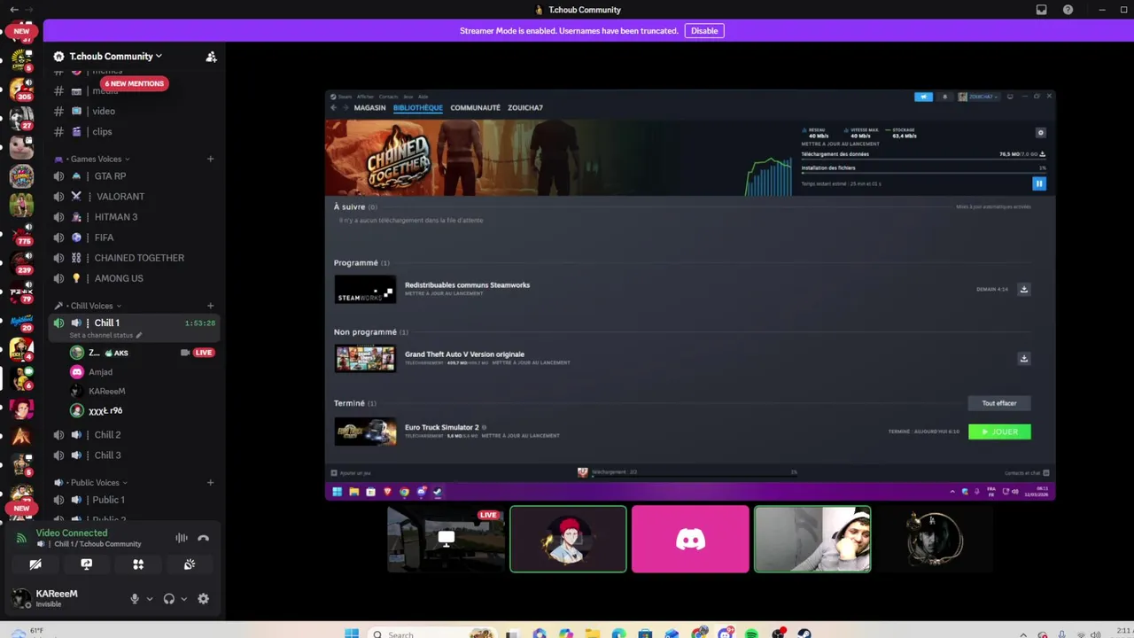
Task: Collapse Chill Voices category
Action: click(x=89, y=306)
